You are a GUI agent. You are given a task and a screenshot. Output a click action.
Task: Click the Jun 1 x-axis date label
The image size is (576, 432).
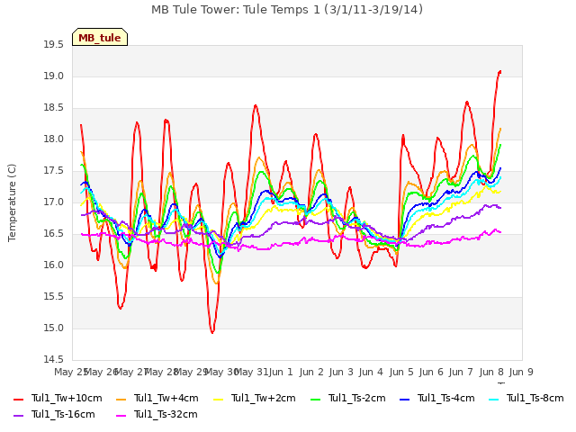[x=282, y=372]
